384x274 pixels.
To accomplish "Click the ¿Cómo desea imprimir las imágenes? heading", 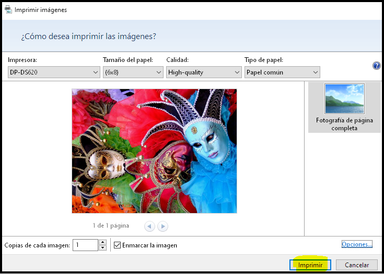I will (x=88, y=36).
